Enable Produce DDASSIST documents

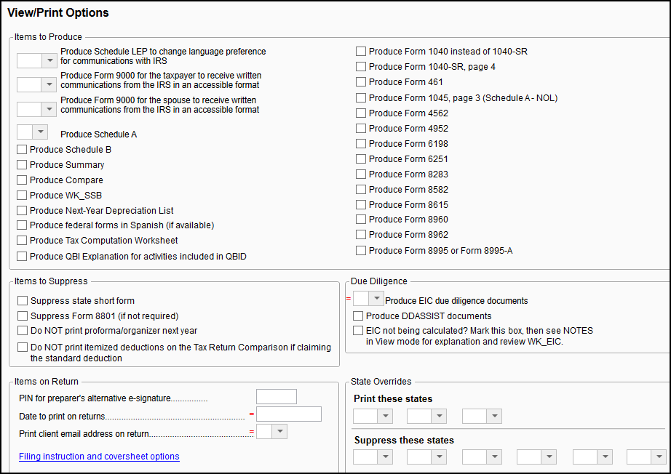click(x=358, y=315)
